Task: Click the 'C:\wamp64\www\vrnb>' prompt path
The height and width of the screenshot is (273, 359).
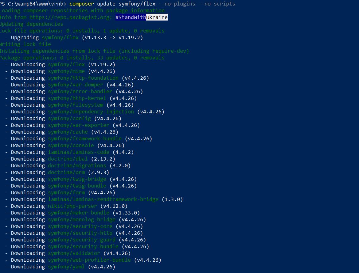Action: coord(37,4)
